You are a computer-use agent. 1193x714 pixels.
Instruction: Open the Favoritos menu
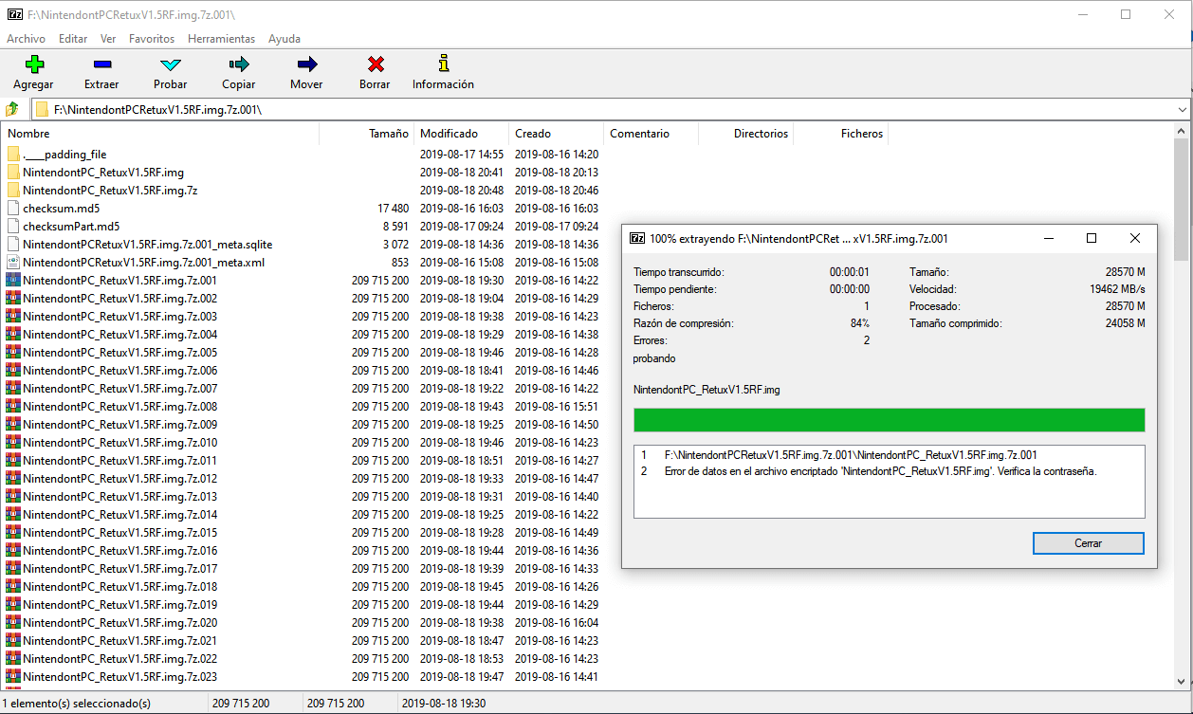coord(152,39)
